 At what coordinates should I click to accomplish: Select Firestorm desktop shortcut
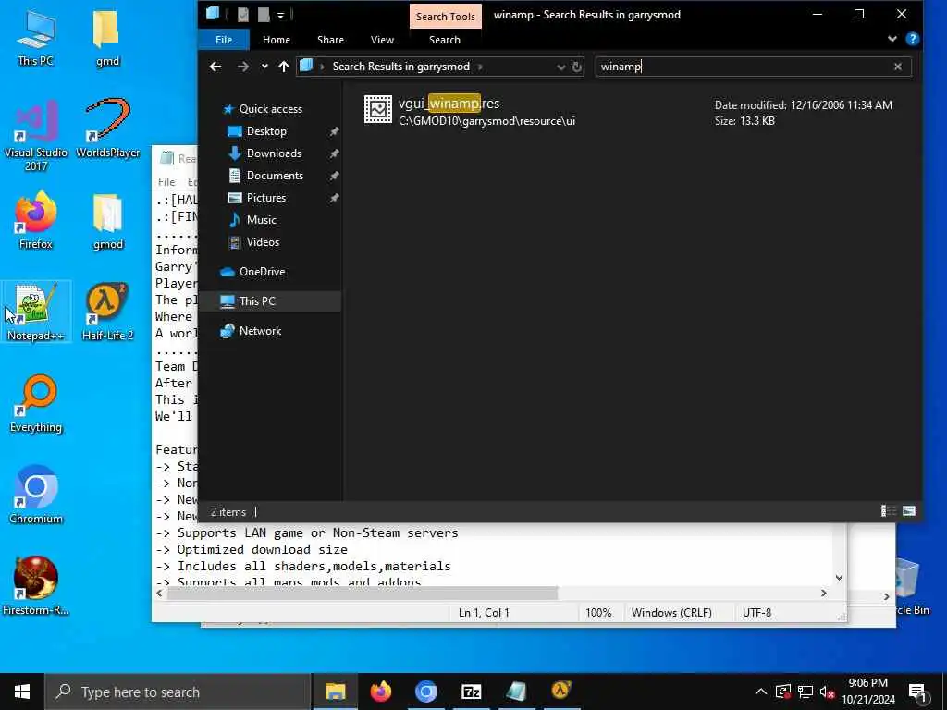point(36,585)
